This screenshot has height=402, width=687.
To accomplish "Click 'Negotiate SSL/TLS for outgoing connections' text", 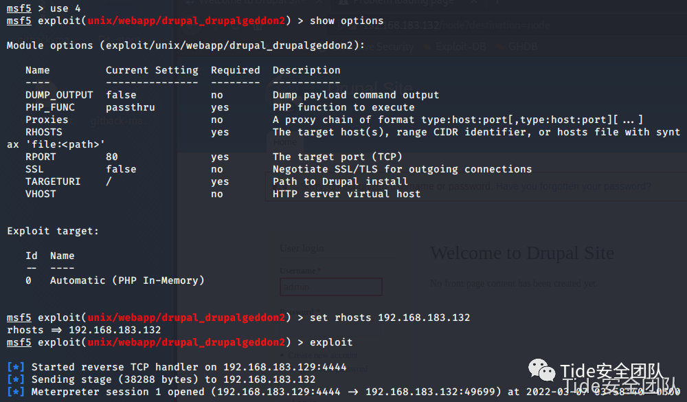I will point(402,169).
